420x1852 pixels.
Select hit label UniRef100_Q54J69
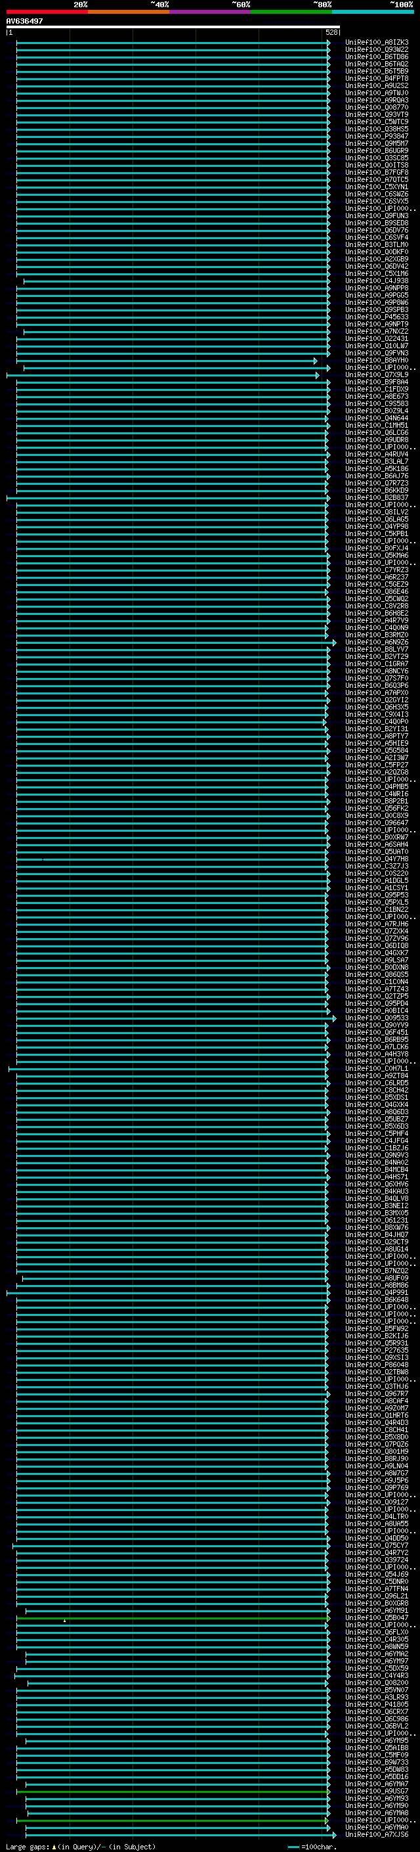[x=377, y=1575]
